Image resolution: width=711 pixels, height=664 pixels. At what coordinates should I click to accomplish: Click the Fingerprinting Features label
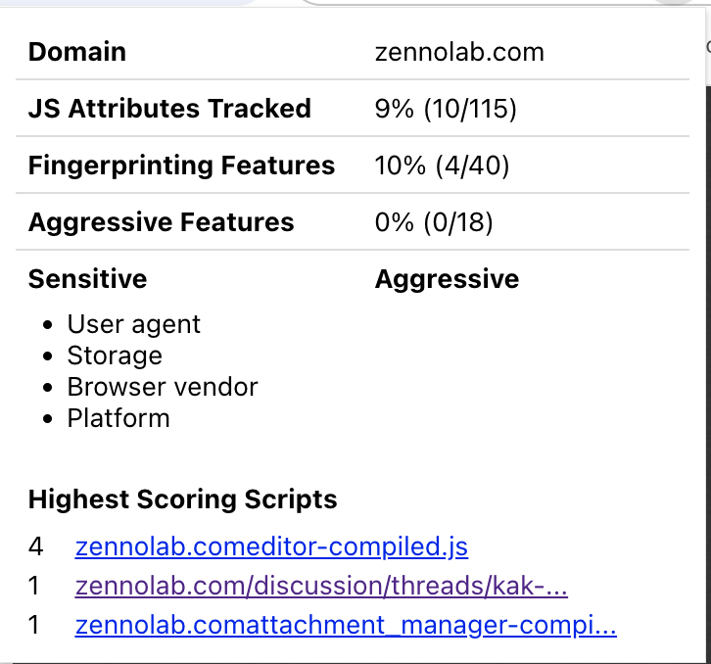pos(181,166)
